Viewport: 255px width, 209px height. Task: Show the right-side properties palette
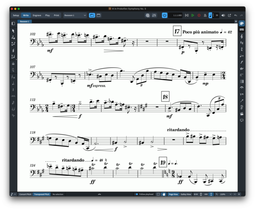[242, 23]
